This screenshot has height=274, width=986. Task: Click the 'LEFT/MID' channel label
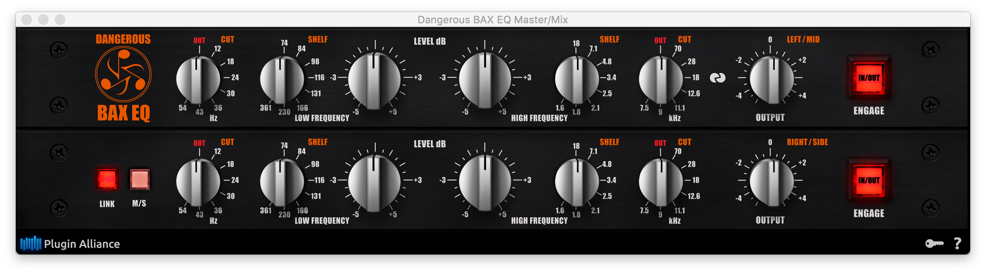[803, 40]
